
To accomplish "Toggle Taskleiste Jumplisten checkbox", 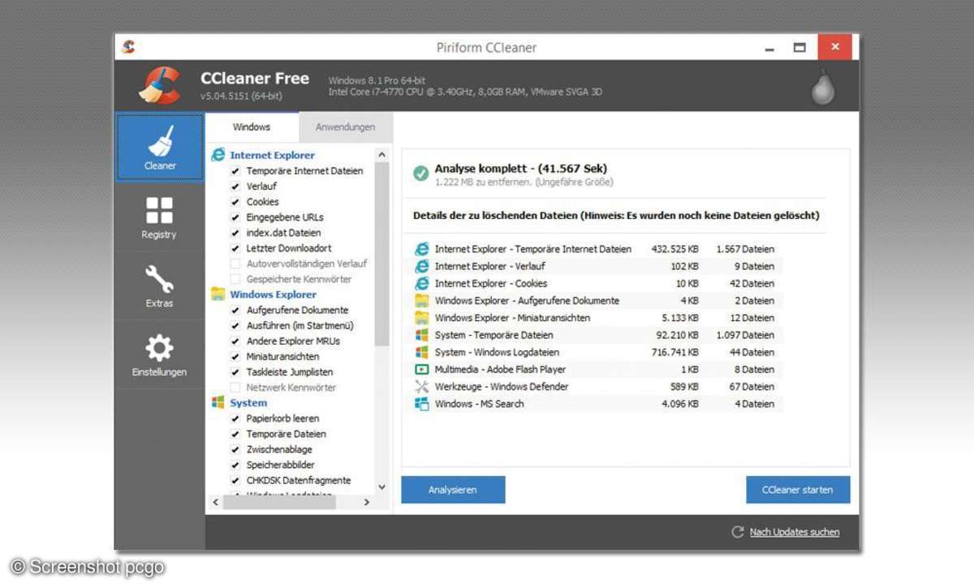I will (235, 372).
